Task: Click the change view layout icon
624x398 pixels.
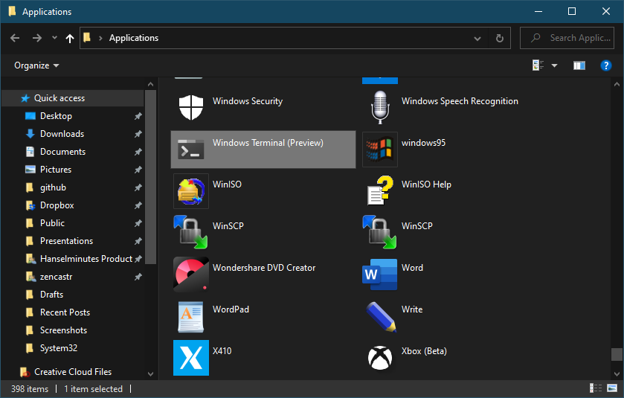Action: [x=538, y=65]
